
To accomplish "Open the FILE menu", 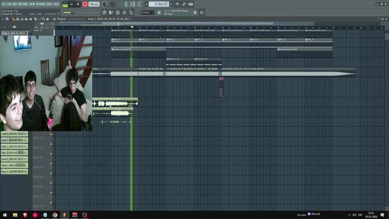I will tap(4, 4).
